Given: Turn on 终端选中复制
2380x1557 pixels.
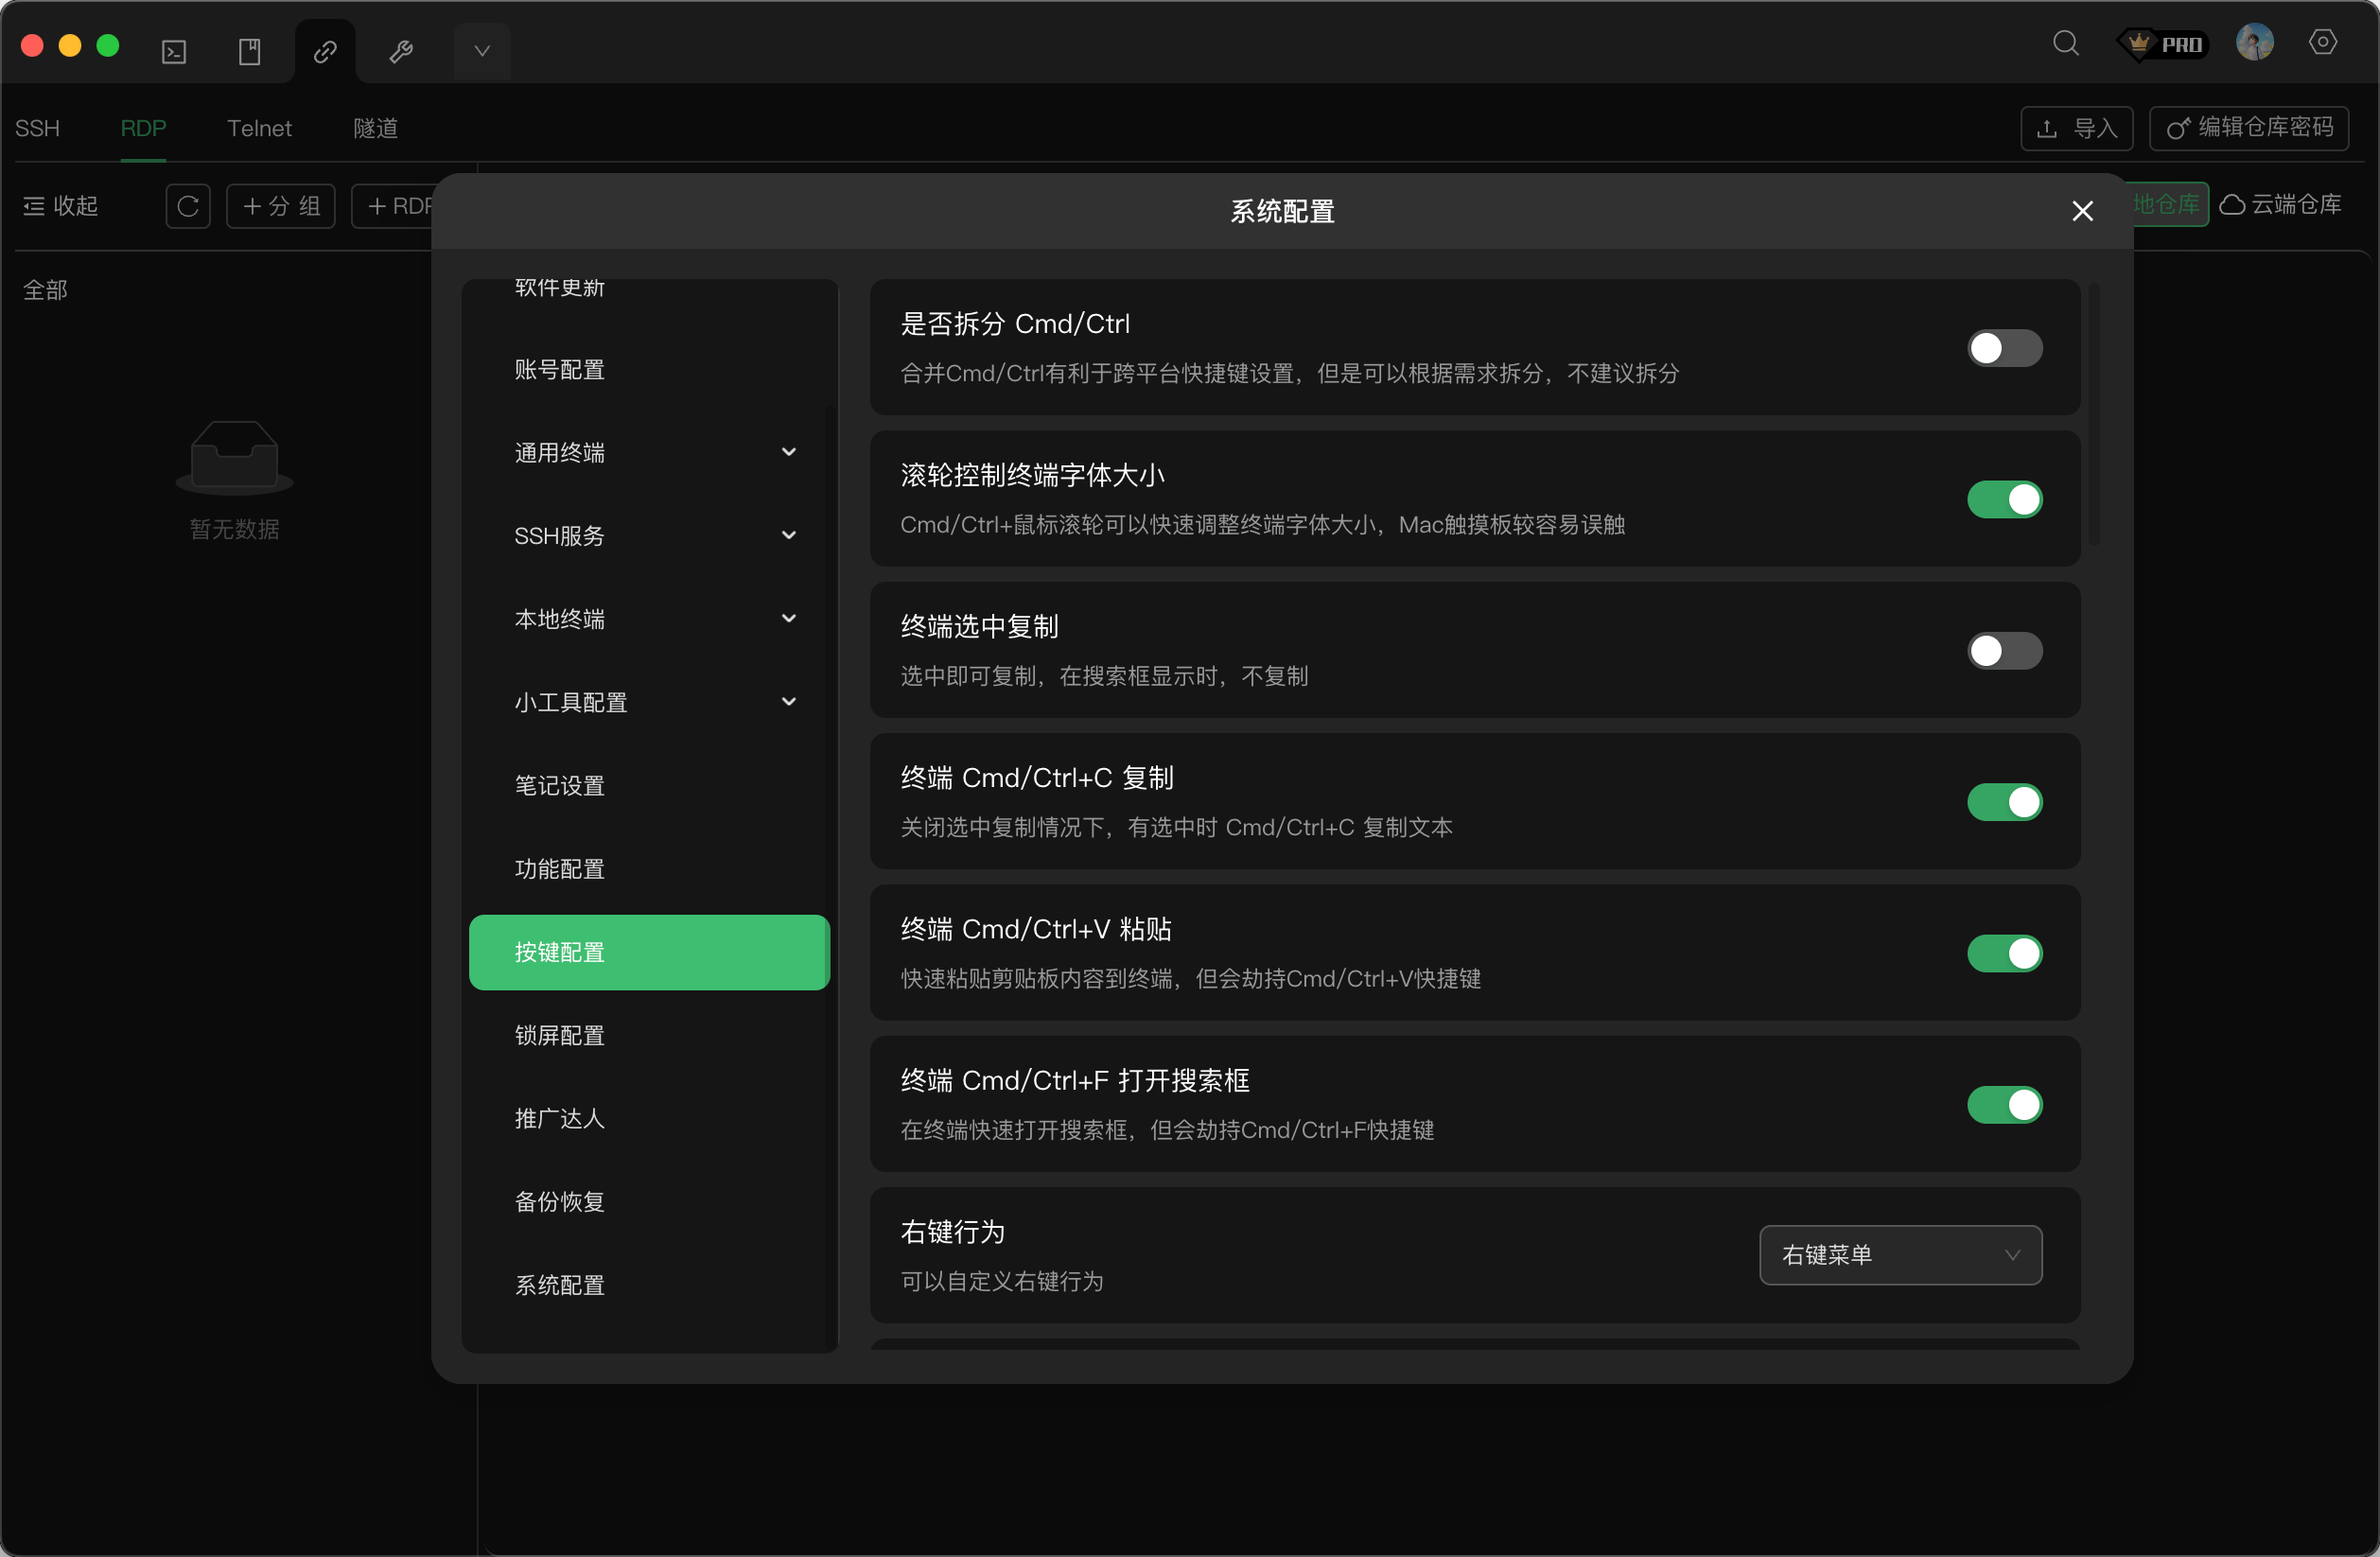Looking at the screenshot, I should click(x=2004, y=651).
